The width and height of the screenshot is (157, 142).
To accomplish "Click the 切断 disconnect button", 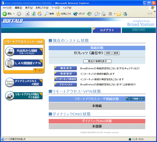I will point(108,53).
